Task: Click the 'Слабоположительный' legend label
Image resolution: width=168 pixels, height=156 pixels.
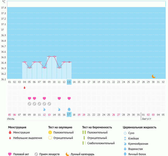Action: click(x=101, y=143)
